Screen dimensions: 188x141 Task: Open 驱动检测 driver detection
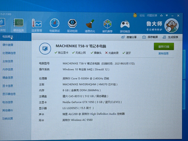click(x=72, y=26)
